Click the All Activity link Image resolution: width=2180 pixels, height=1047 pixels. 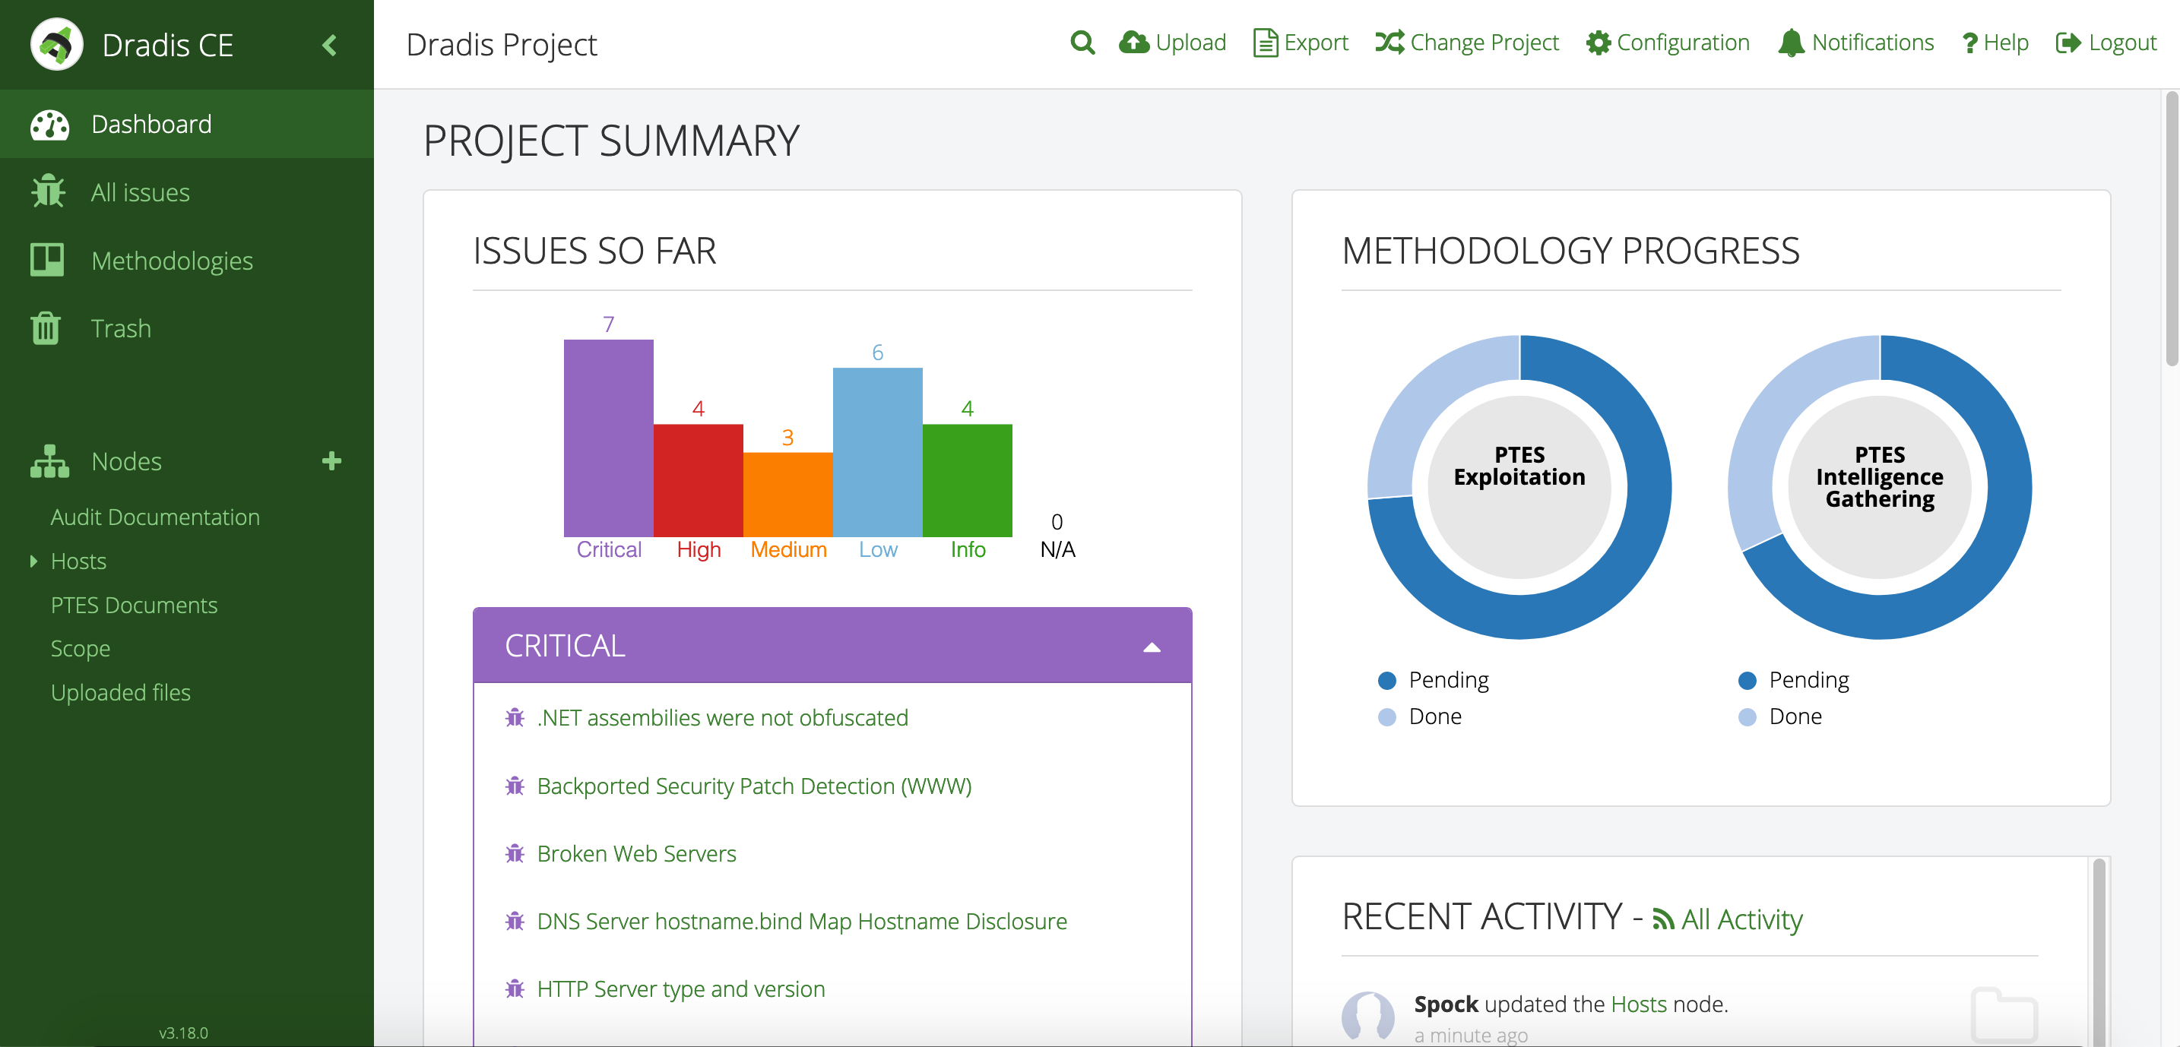coord(1728,919)
